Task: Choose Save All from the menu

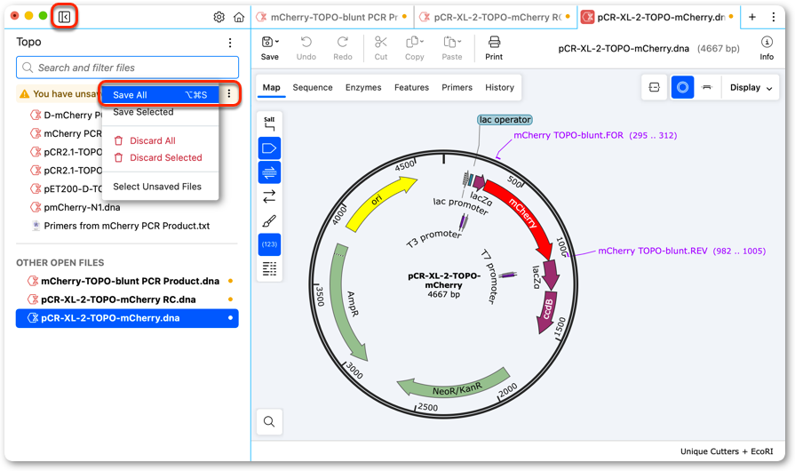Action: click(x=160, y=95)
